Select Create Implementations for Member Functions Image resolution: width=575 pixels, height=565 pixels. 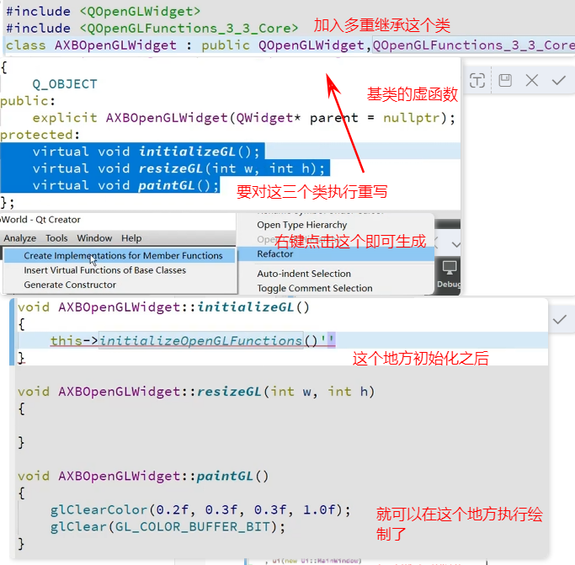123,255
